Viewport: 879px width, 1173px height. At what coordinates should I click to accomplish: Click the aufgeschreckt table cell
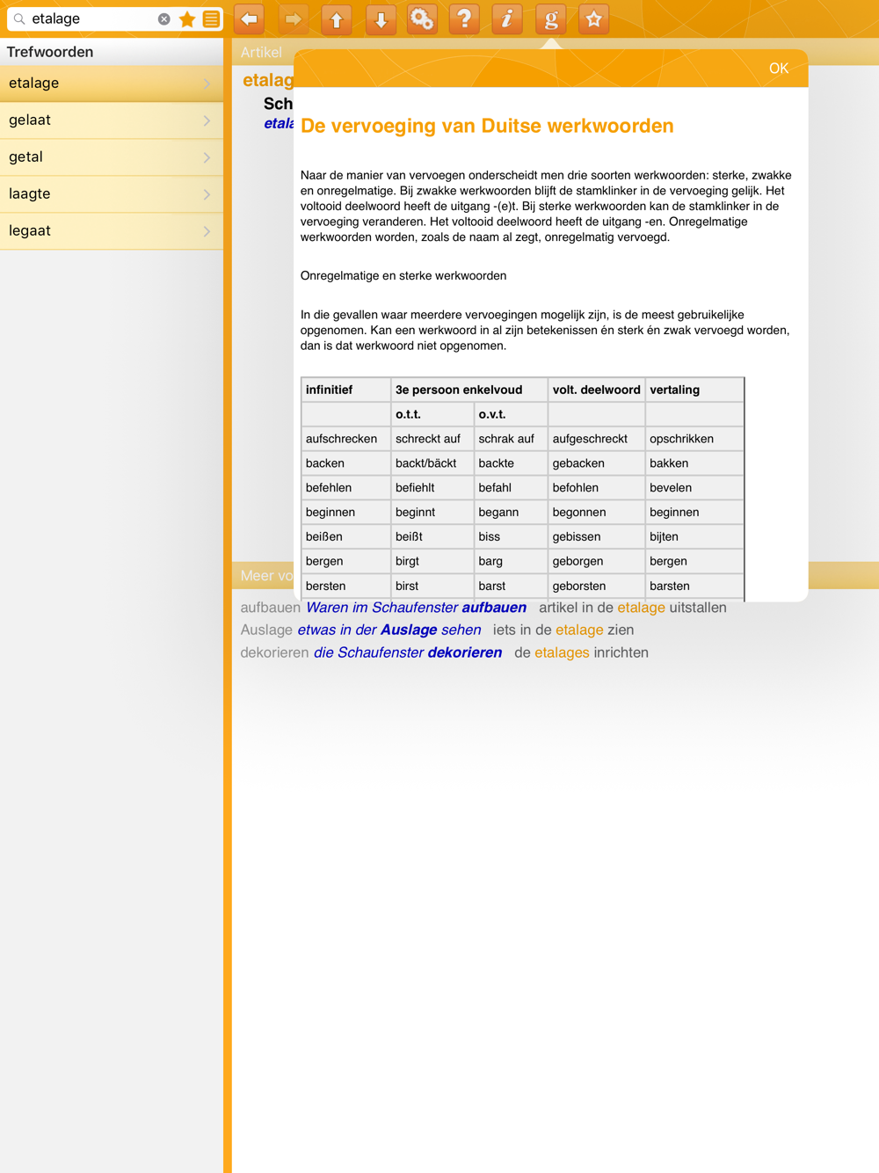tap(597, 439)
